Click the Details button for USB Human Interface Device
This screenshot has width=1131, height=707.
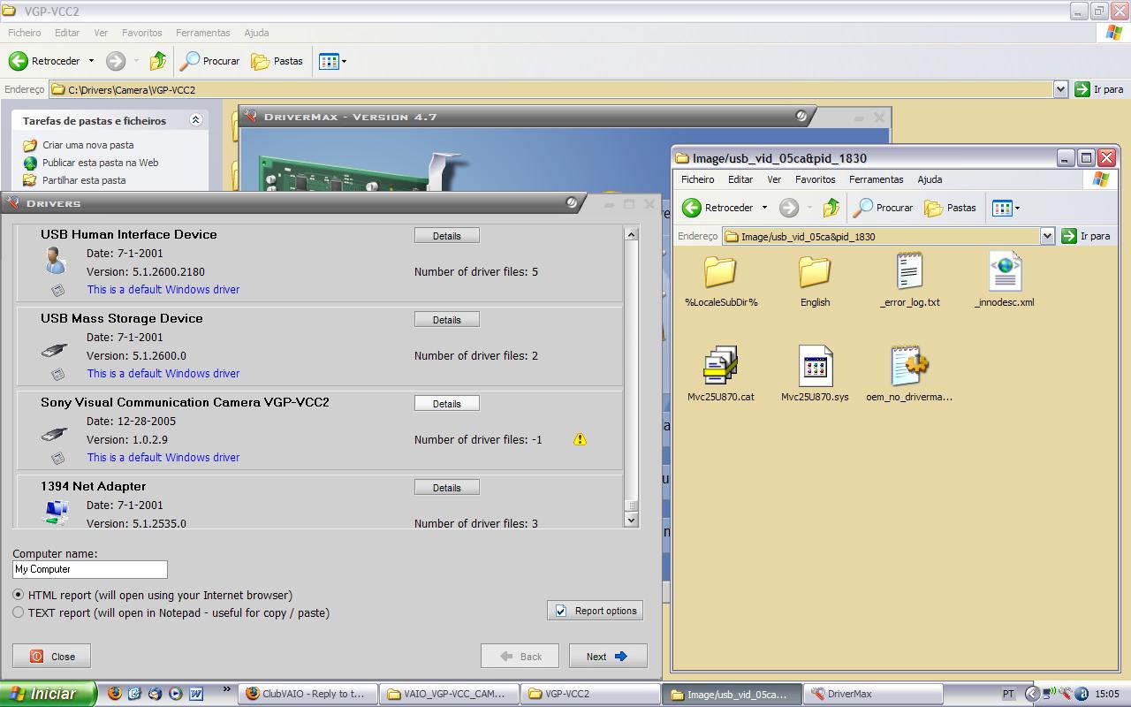tap(446, 236)
